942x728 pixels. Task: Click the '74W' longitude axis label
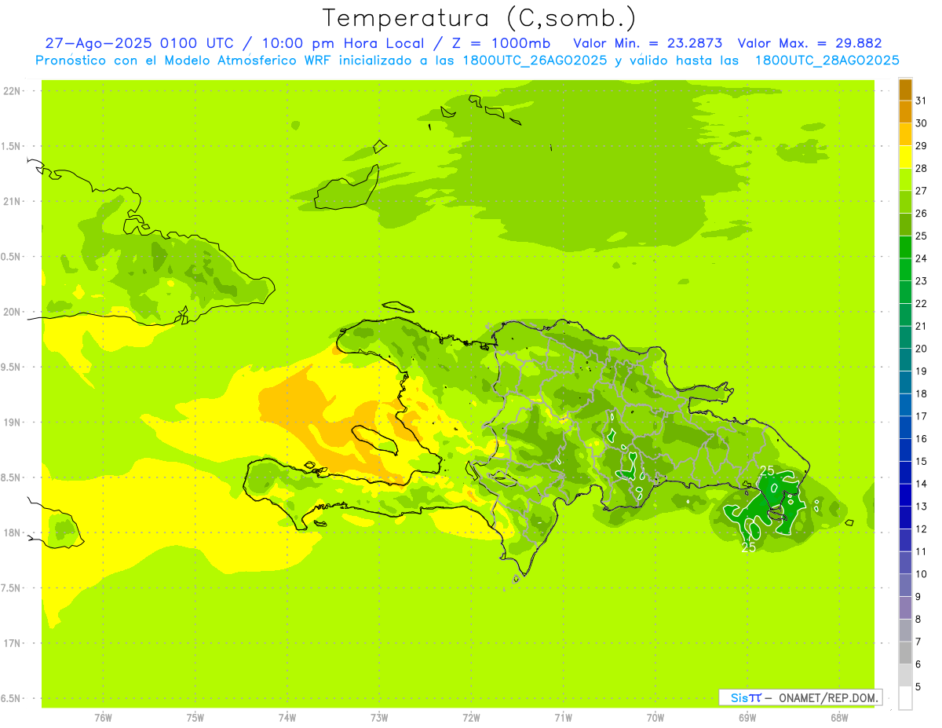(287, 718)
